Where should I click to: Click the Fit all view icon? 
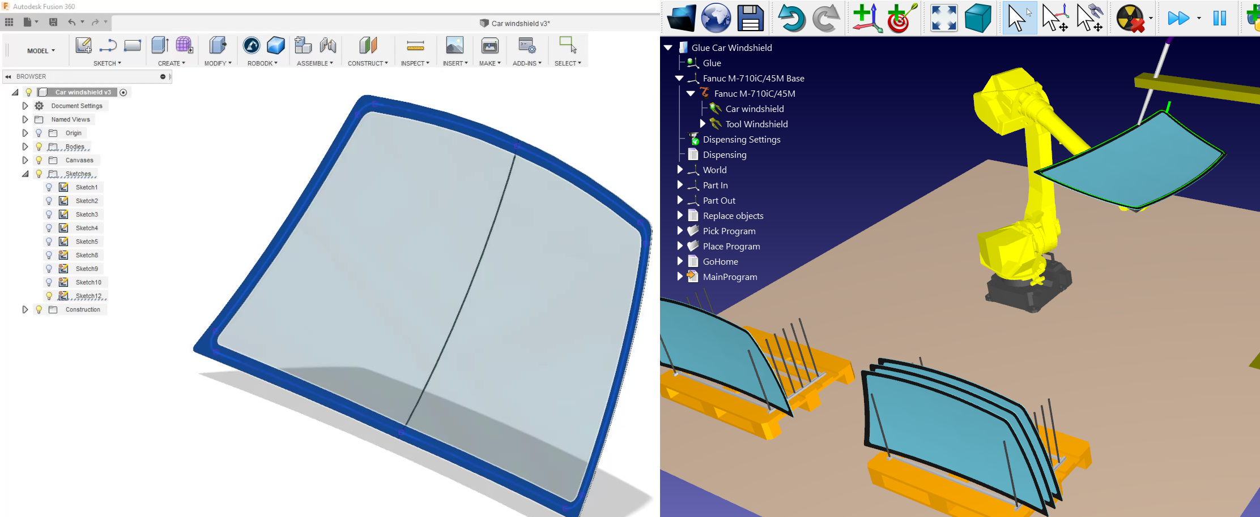(x=944, y=18)
